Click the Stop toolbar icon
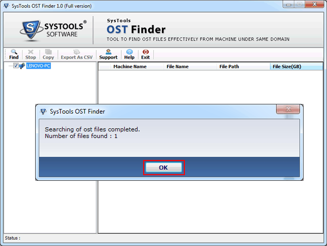The height and width of the screenshot is (246, 327). pyautogui.click(x=31, y=54)
